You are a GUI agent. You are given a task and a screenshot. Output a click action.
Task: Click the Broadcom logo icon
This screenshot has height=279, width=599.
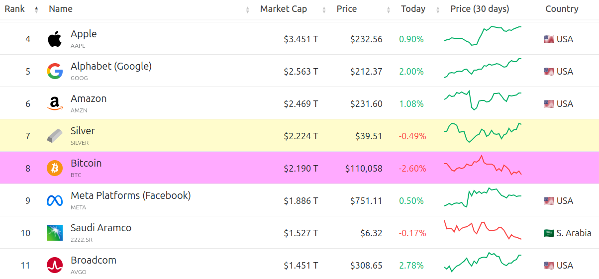coord(55,265)
